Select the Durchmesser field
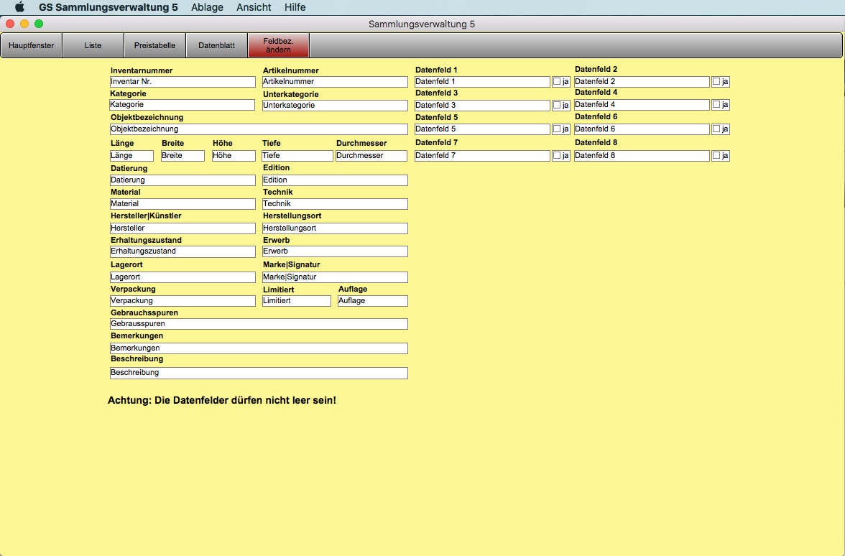Screen dimensions: 845x556 371,156
